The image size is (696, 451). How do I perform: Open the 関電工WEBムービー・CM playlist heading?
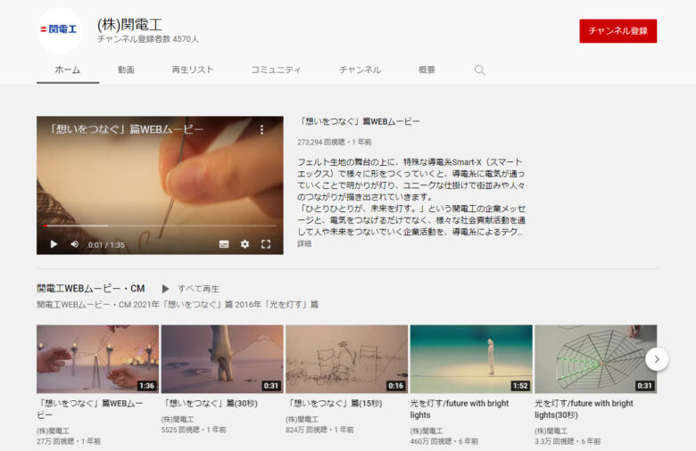point(90,288)
